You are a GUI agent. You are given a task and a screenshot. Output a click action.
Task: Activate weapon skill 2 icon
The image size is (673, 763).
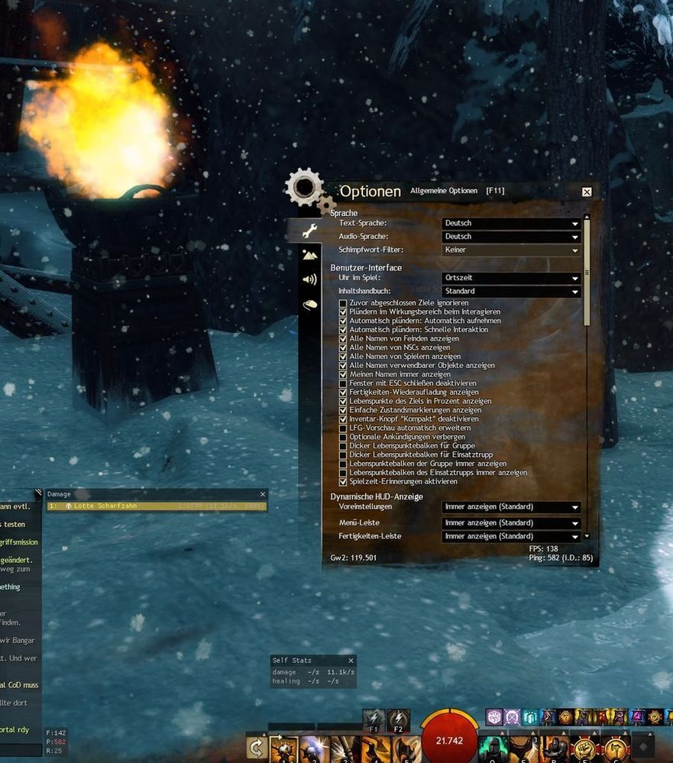315,749
